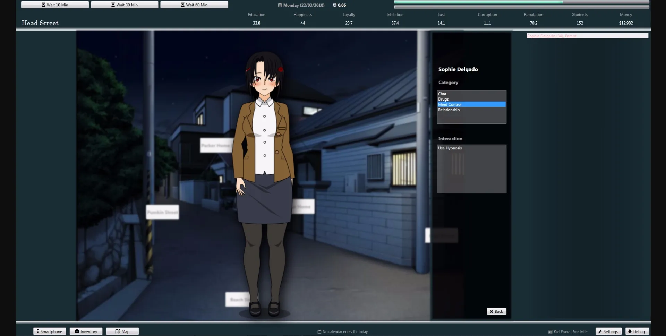Click the calendar notes icon at bottom center
The image size is (666, 336).
point(319,331)
